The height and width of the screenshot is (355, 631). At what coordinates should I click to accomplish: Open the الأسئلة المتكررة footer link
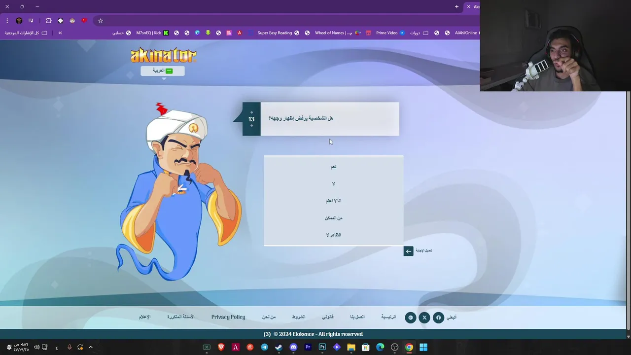pyautogui.click(x=181, y=317)
